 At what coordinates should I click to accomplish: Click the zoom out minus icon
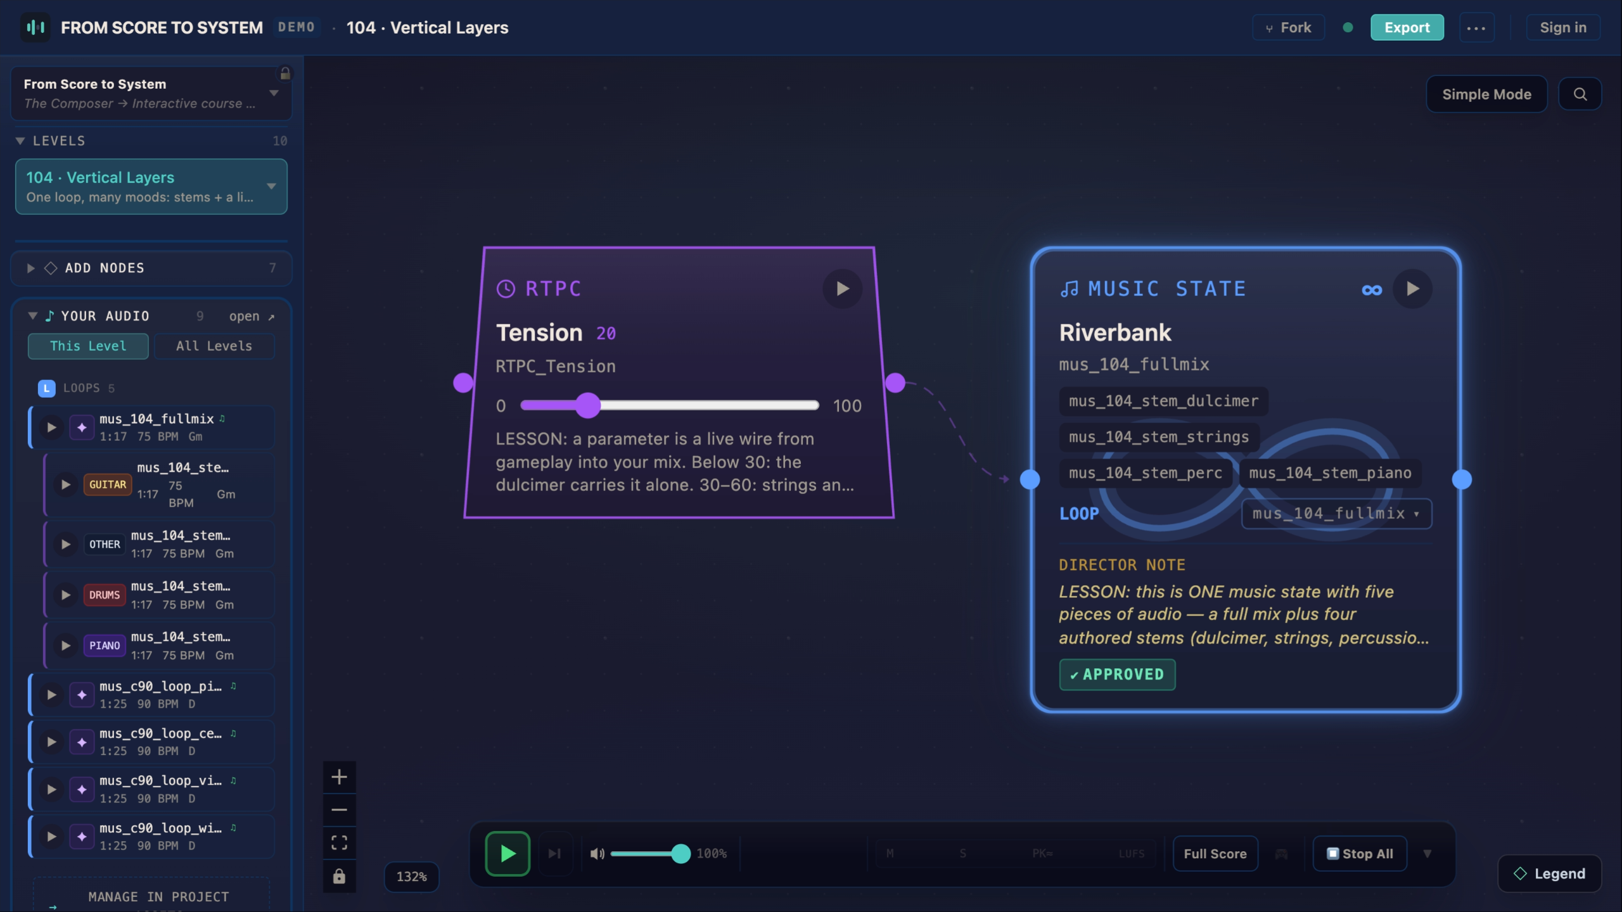(339, 810)
